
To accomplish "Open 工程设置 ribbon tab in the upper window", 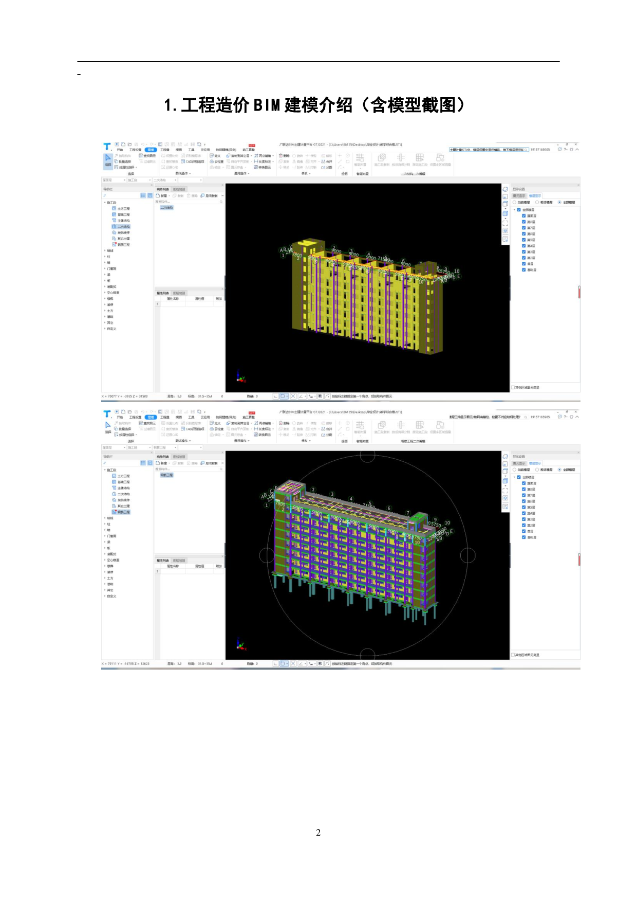I will pyautogui.click(x=135, y=150).
